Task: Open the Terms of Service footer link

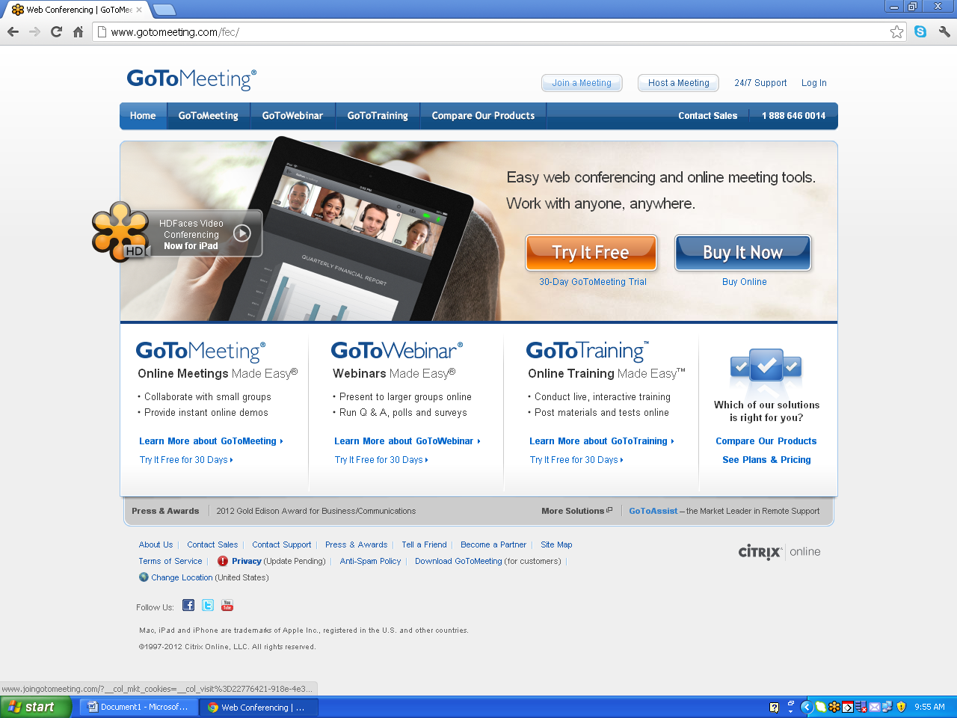Action: pos(170,561)
